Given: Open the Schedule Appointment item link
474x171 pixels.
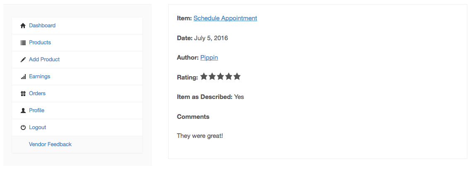Looking at the screenshot, I should point(225,18).
